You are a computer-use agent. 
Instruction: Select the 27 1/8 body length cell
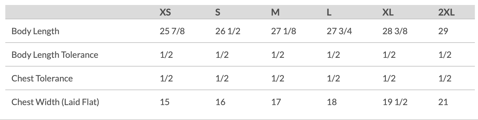(x=283, y=31)
